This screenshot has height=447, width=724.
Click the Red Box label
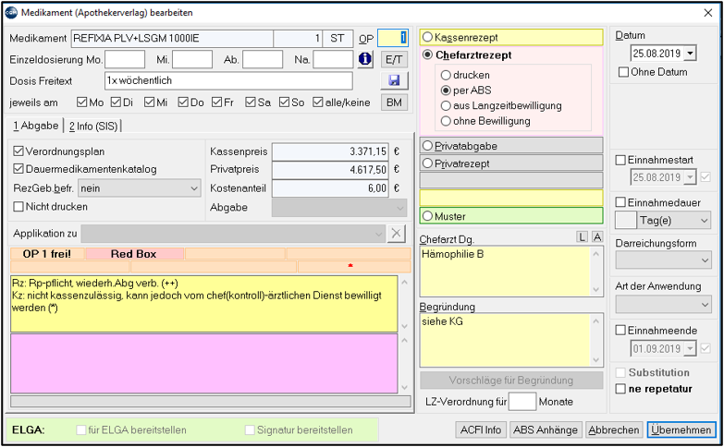pyautogui.click(x=134, y=254)
